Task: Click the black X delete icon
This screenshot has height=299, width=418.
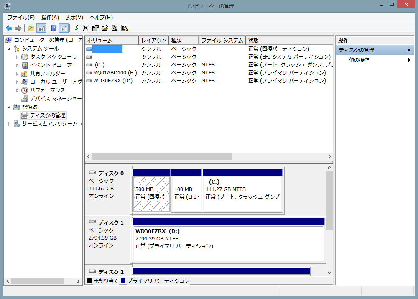Action: pyautogui.click(x=86, y=28)
